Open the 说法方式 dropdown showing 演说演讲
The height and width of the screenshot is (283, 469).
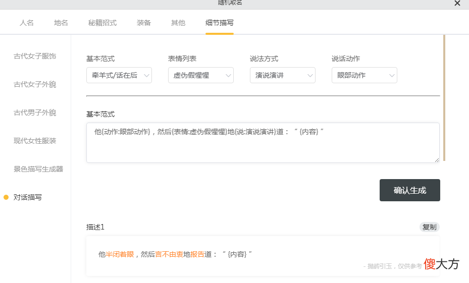pyautogui.click(x=283, y=75)
